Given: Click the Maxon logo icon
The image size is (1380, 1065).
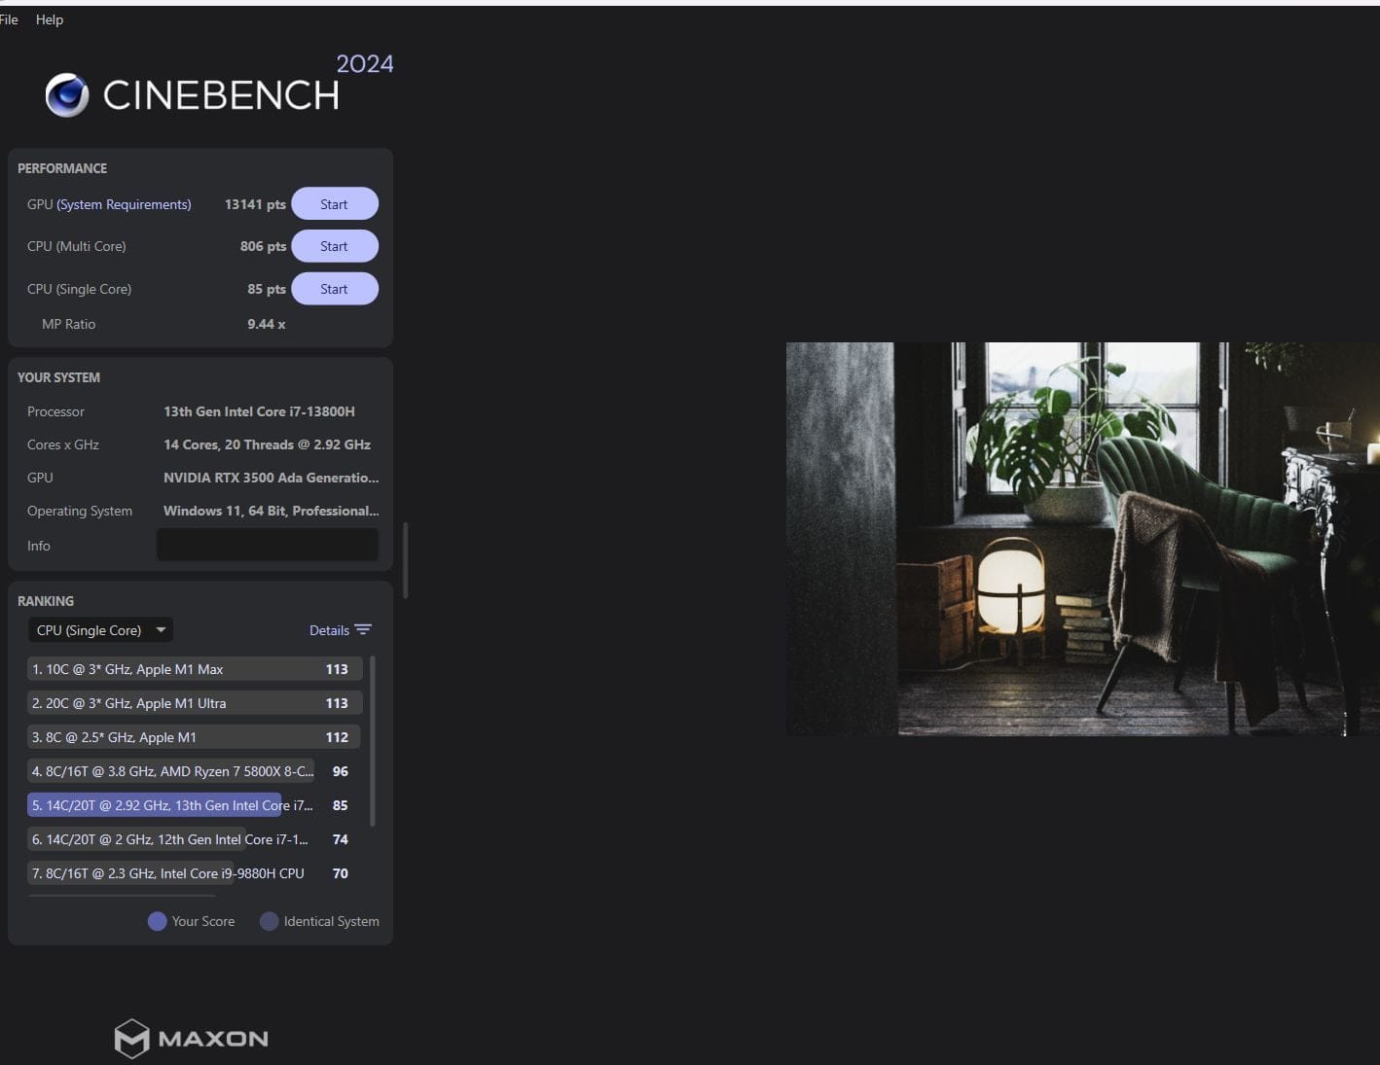Looking at the screenshot, I should (x=131, y=1039).
